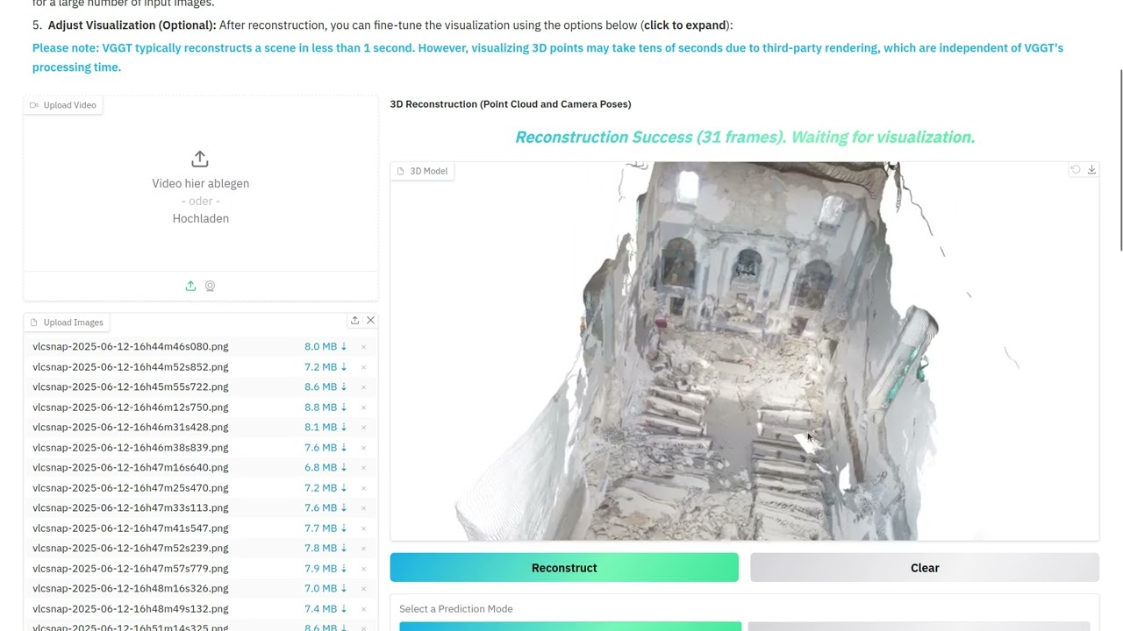The width and height of the screenshot is (1123, 631).
Task: Click the 'Adjust Visualization (Optional):' instruction text
Action: coord(132,25)
